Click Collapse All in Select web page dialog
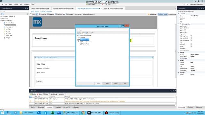Image resolution: width=205 pixels, height=115 pixels. (x=89, y=33)
